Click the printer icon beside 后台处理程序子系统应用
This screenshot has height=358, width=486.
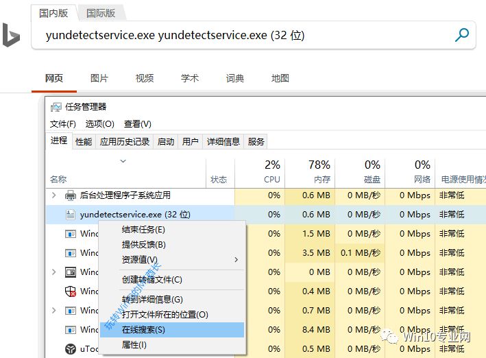71,195
